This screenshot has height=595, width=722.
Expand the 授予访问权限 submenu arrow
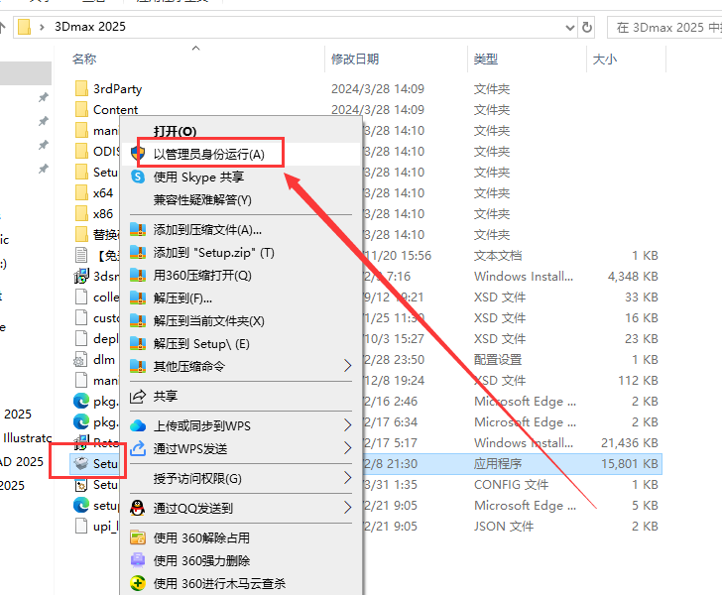click(347, 478)
